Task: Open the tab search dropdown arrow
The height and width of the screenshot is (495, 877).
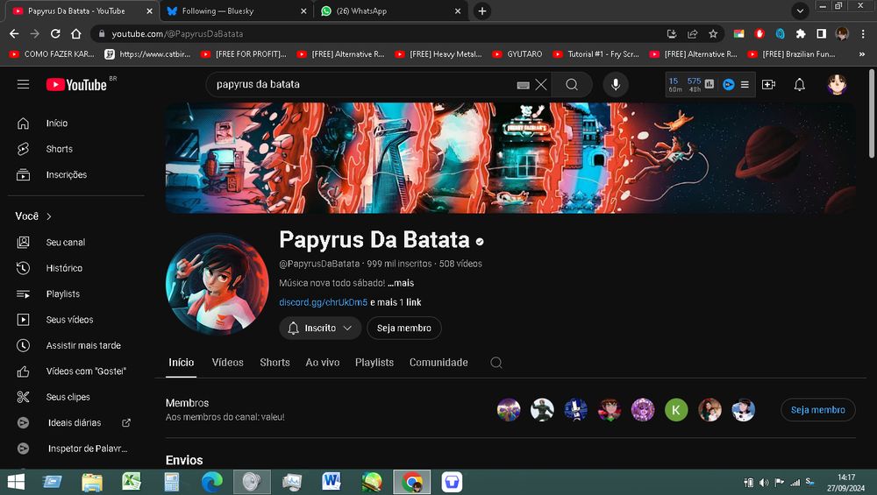Action: [801, 11]
